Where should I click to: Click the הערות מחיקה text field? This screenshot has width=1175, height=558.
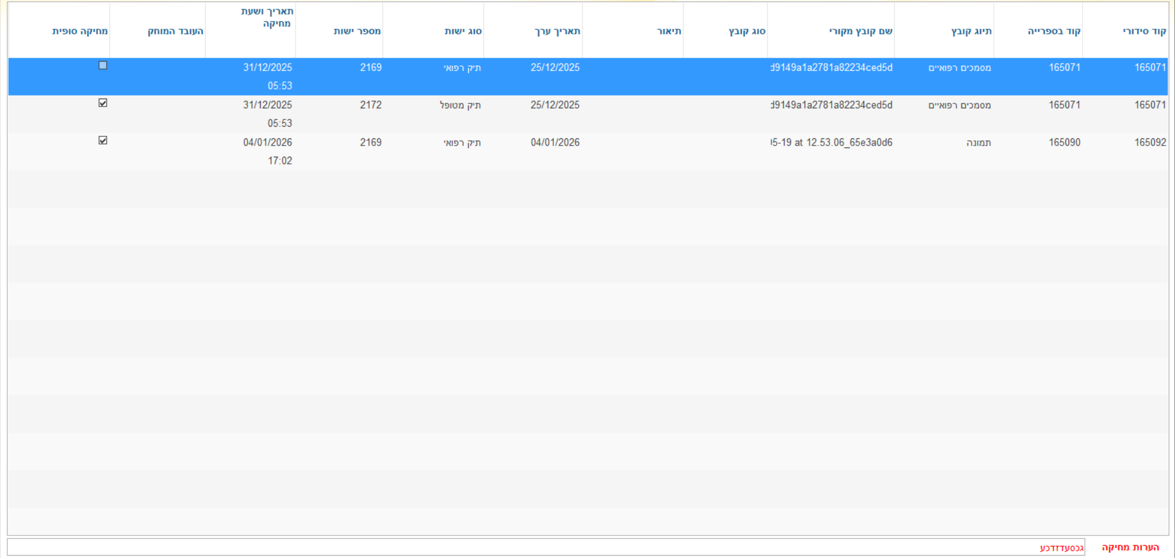click(545, 548)
